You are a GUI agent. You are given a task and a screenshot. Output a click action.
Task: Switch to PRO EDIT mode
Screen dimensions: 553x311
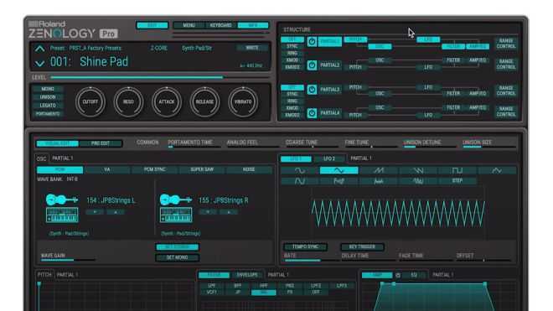(101, 143)
